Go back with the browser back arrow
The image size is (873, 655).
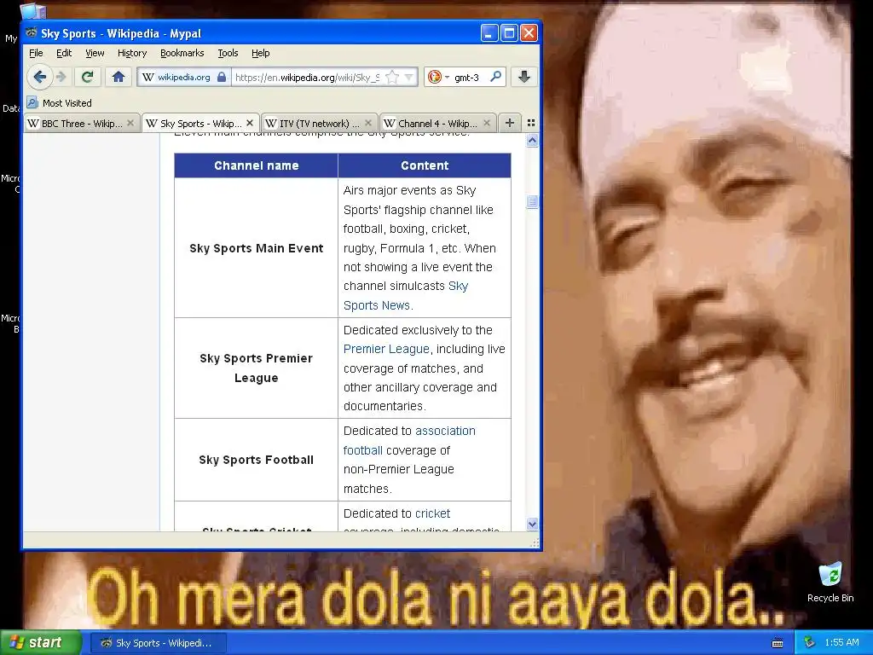39,77
